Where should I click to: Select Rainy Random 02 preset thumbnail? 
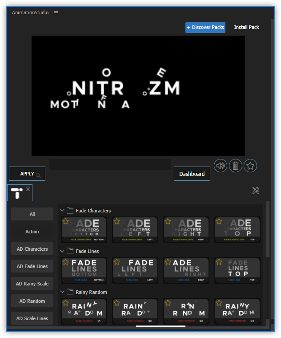point(135,311)
